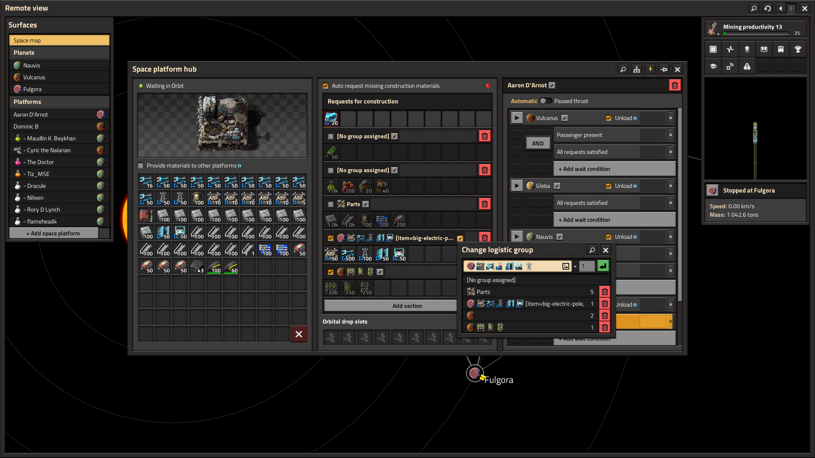This screenshot has width=815, height=458.
Task: Enable the first No group assigned section
Action: tap(331, 137)
